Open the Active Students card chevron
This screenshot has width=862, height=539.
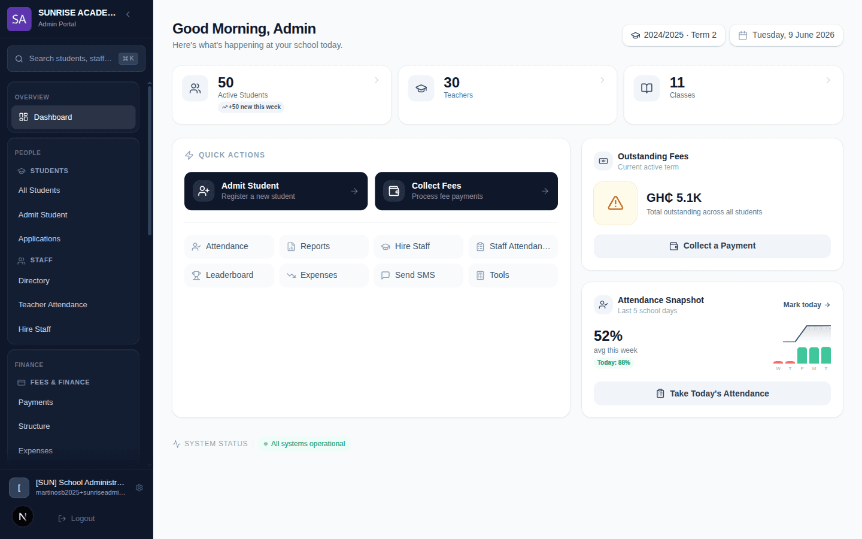click(x=377, y=80)
